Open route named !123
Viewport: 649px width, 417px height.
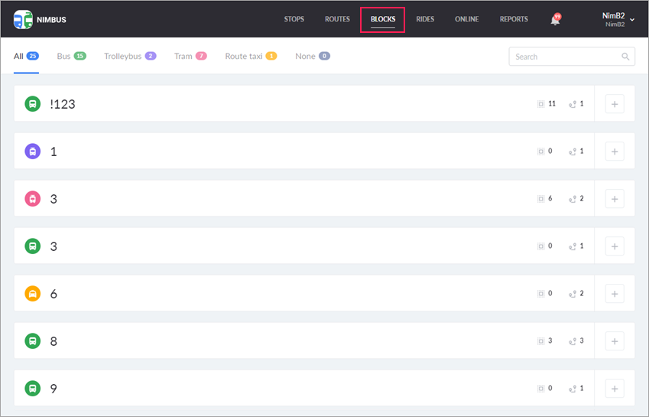pos(63,104)
